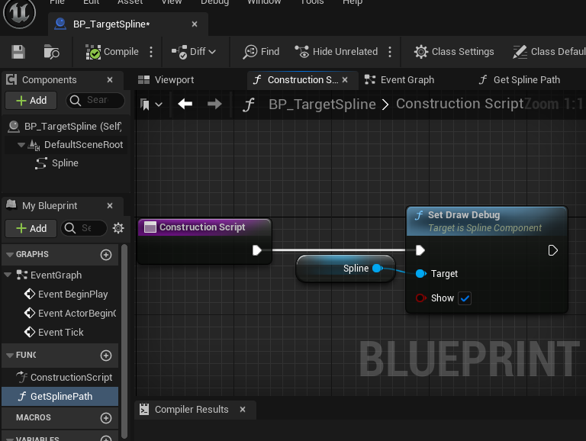Switch to the Event Graph tab
The image size is (586, 441).
point(399,79)
